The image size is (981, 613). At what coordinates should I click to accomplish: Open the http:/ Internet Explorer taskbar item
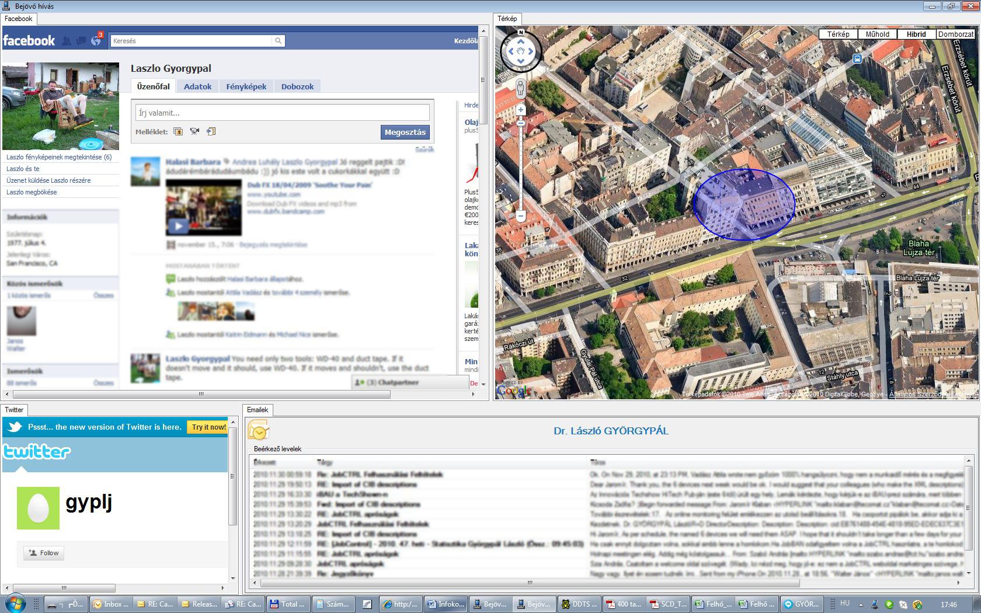tap(401, 604)
